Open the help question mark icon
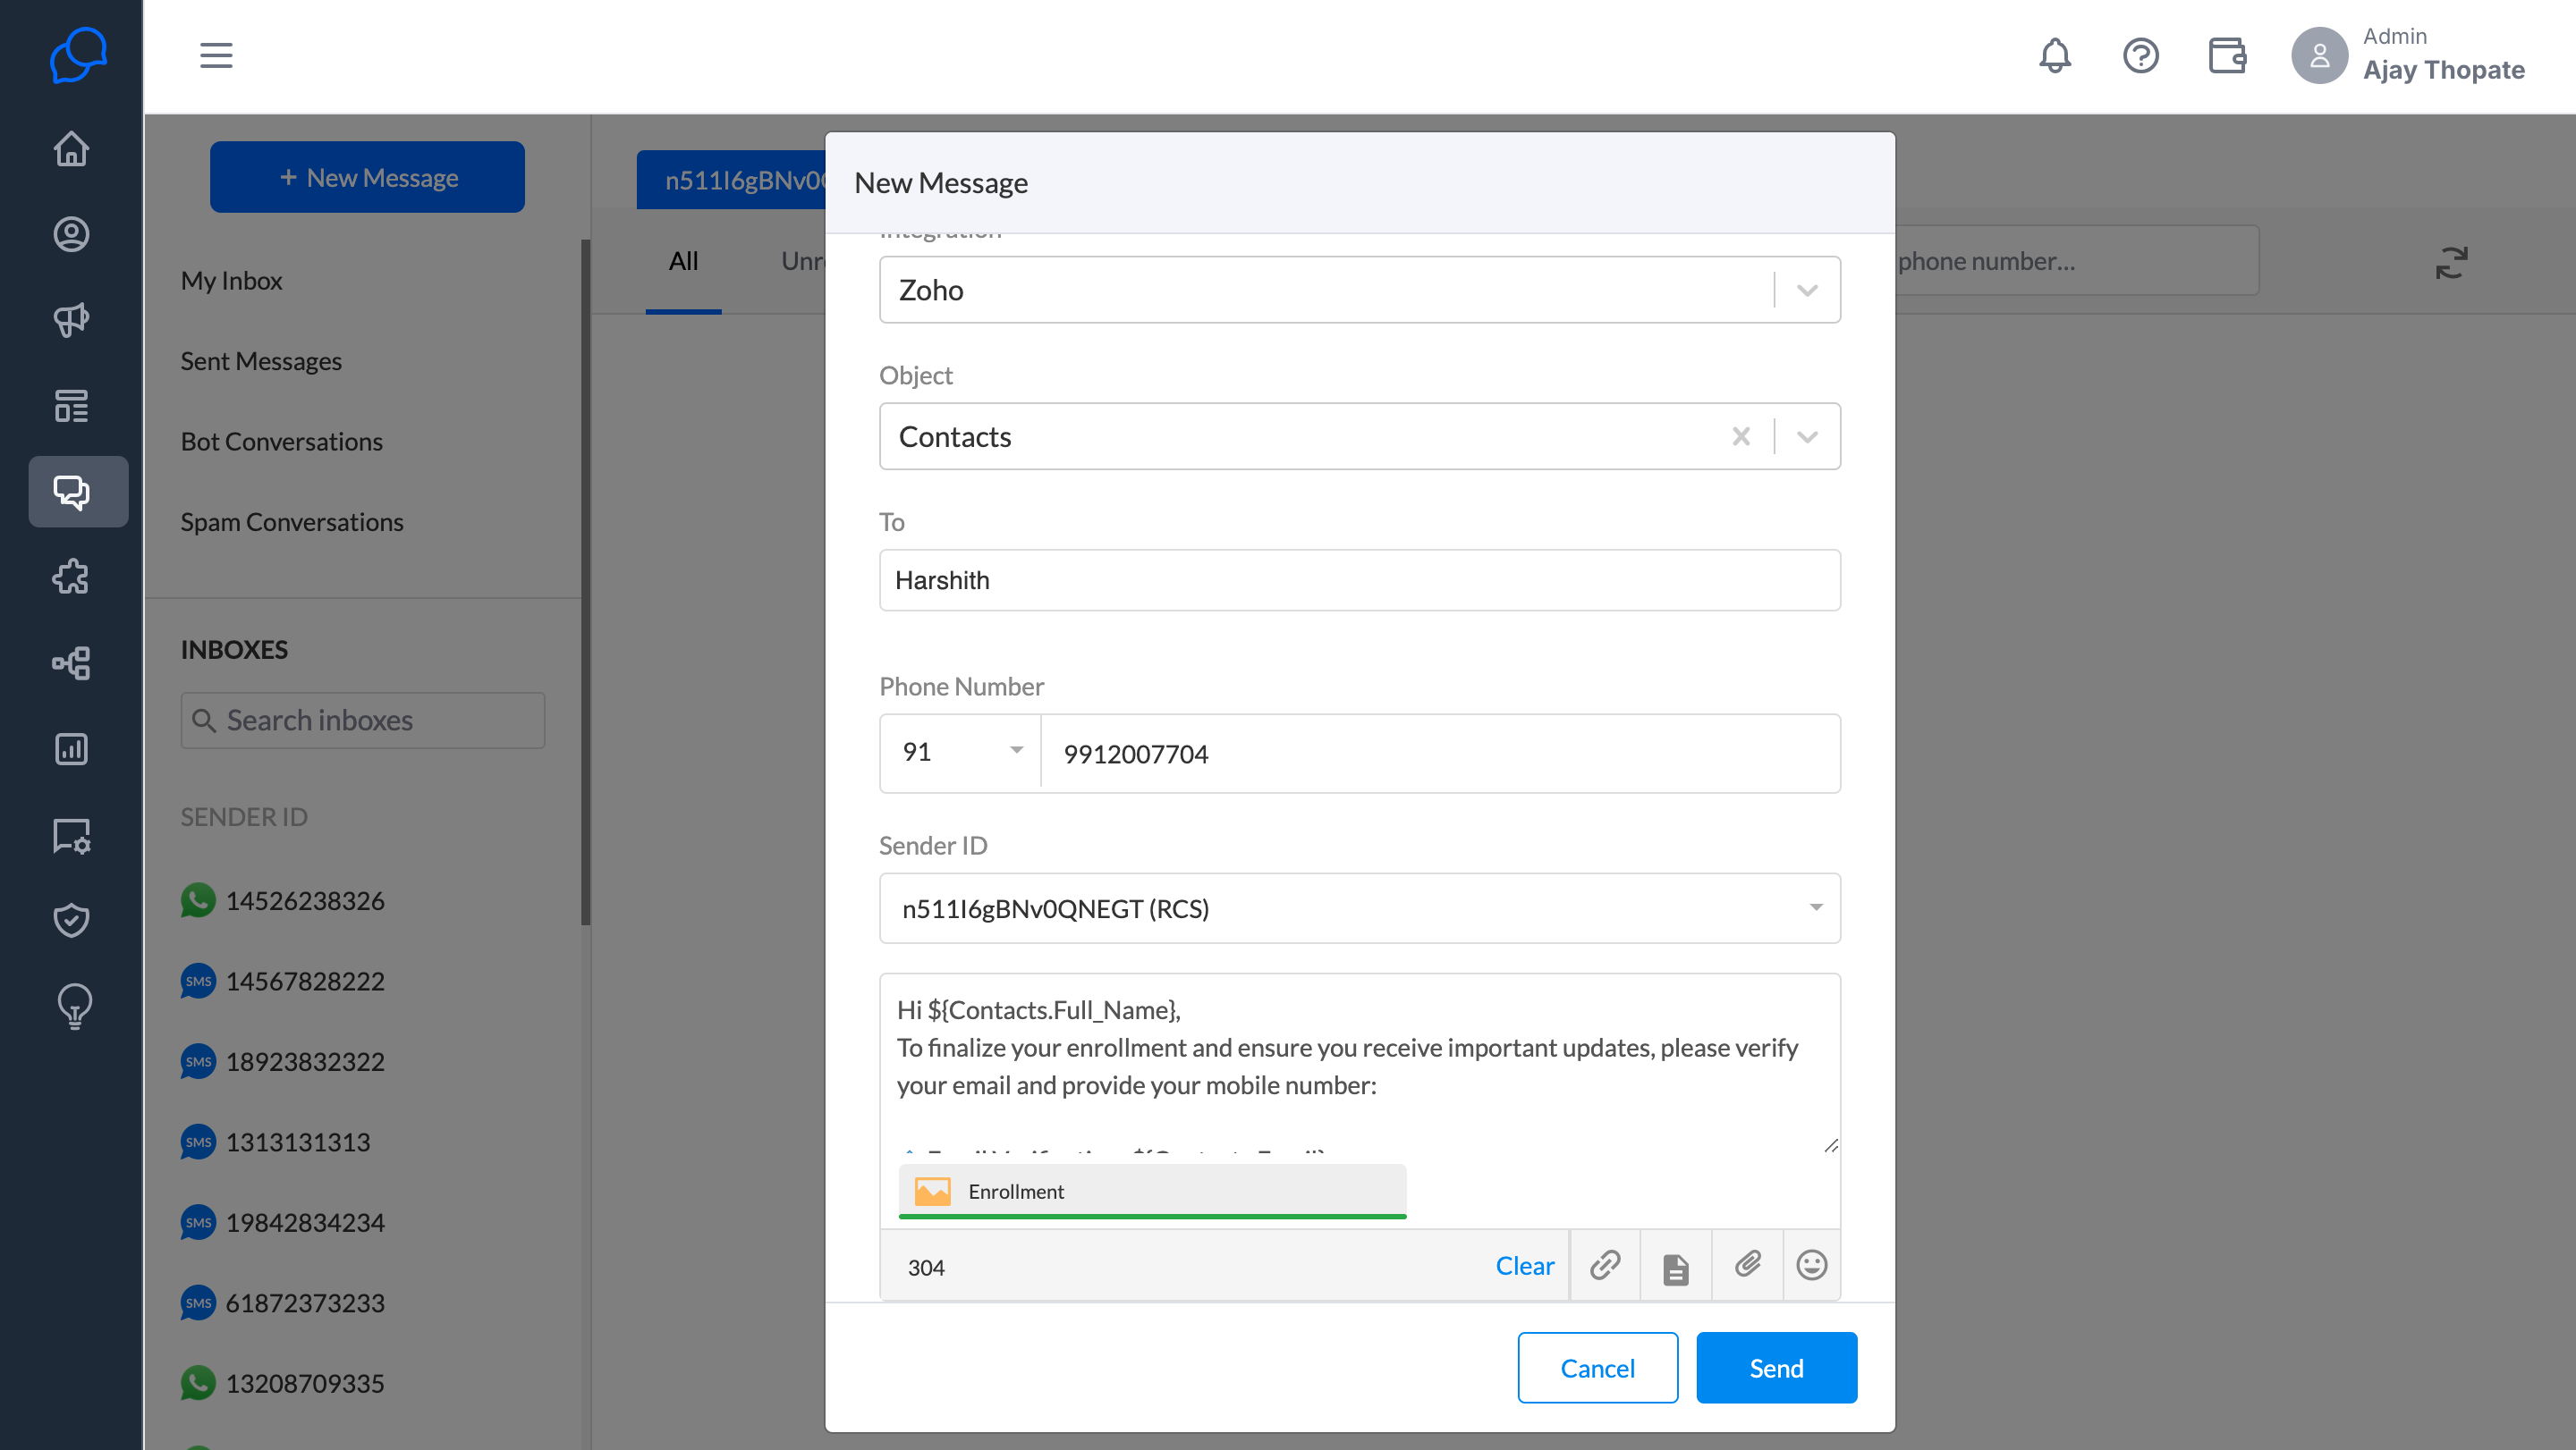Image resolution: width=2576 pixels, height=1450 pixels. (x=2141, y=56)
